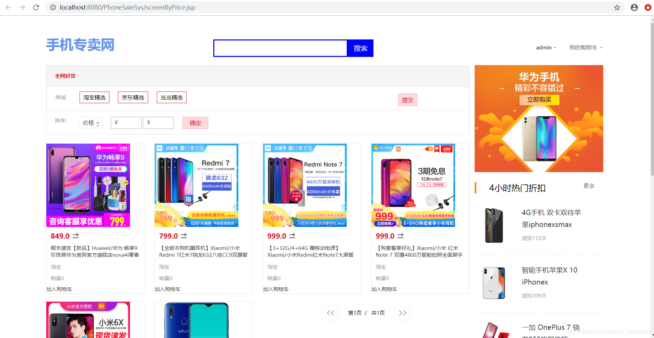Click the 849.0 price text
The width and height of the screenshot is (654, 338).
click(x=60, y=236)
